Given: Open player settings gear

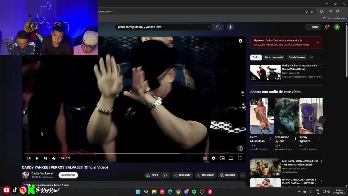Looking at the screenshot, I should pyautogui.click(x=213, y=158).
